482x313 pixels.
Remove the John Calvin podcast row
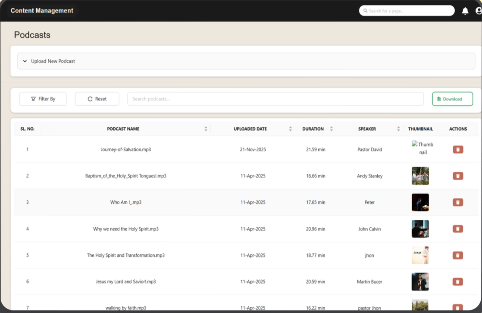458,229
